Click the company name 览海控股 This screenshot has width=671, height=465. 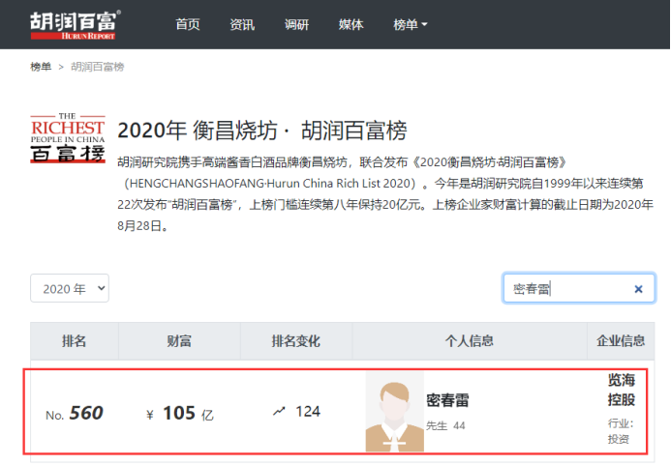(622, 390)
